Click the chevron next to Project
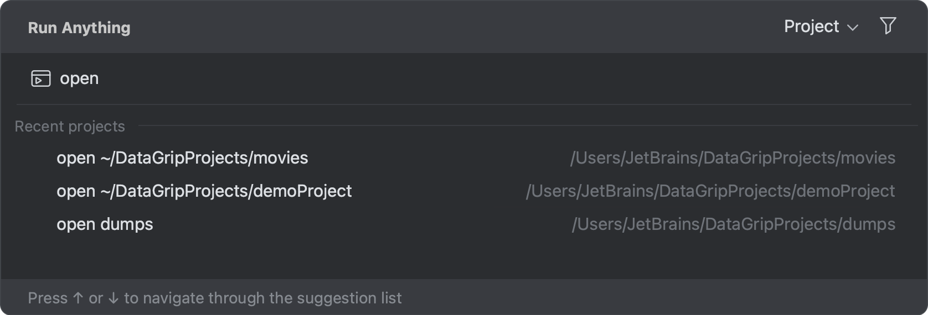This screenshot has width=928, height=315. pyautogui.click(x=853, y=28)
